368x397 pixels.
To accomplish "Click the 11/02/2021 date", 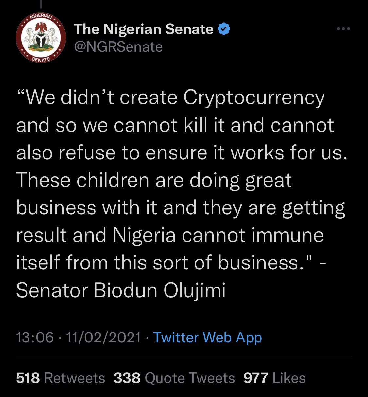I will click(x=103, y=337).
